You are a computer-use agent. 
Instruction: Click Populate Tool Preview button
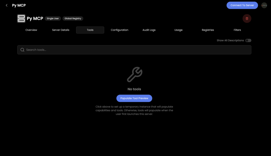click(x=134, y=98)
